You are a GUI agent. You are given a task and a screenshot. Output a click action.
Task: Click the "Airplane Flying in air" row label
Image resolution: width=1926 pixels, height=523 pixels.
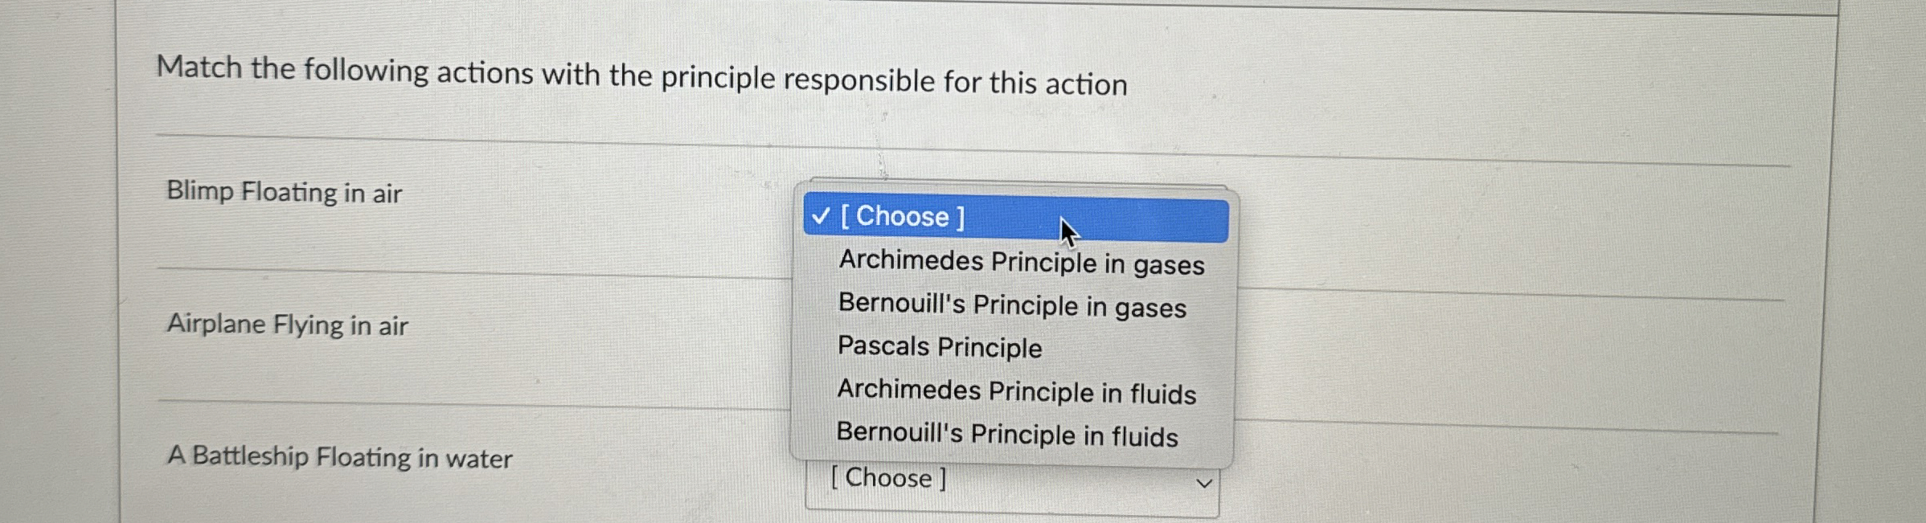tap(287, 324)
